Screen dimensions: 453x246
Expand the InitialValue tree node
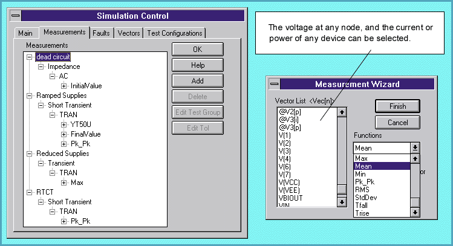click(64, 86)
